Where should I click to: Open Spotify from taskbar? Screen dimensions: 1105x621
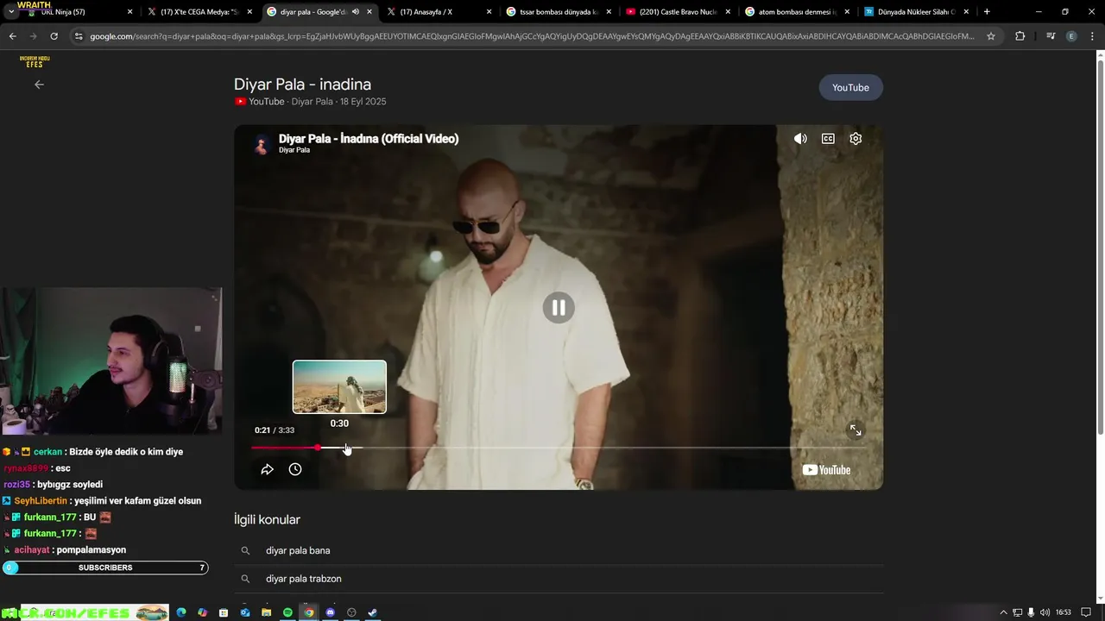287,612
